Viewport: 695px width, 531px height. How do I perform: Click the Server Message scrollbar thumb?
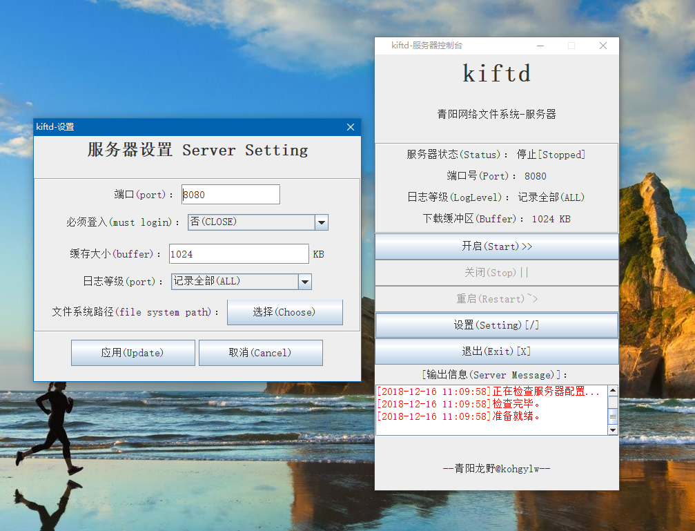pyautogui.click(x=613, y=416)
